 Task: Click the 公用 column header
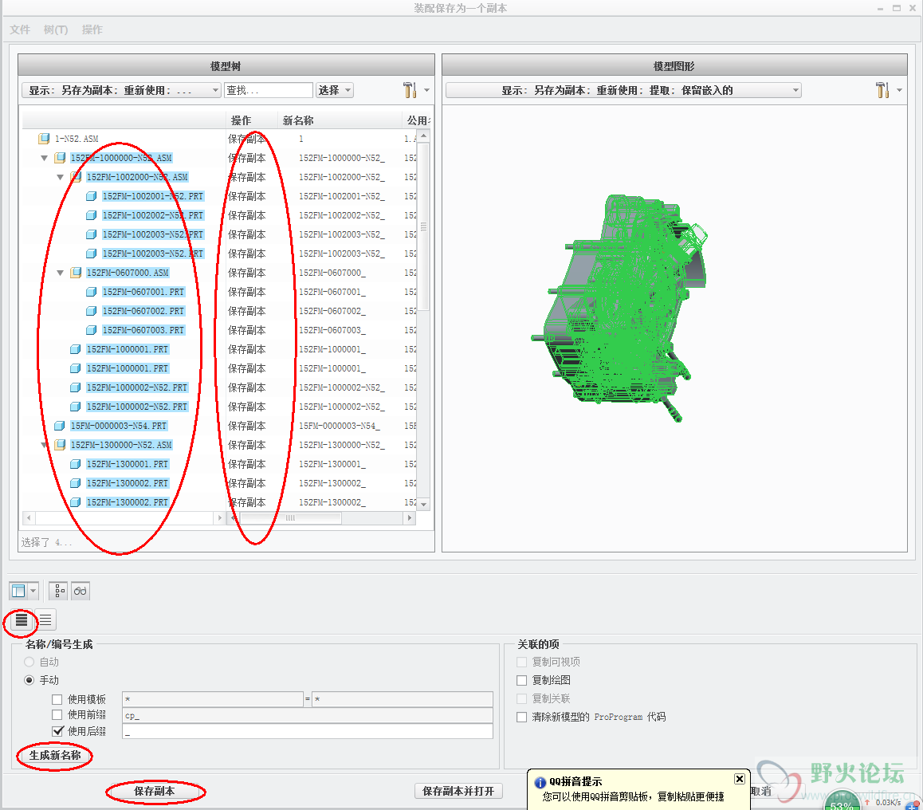tap(418, 120)
